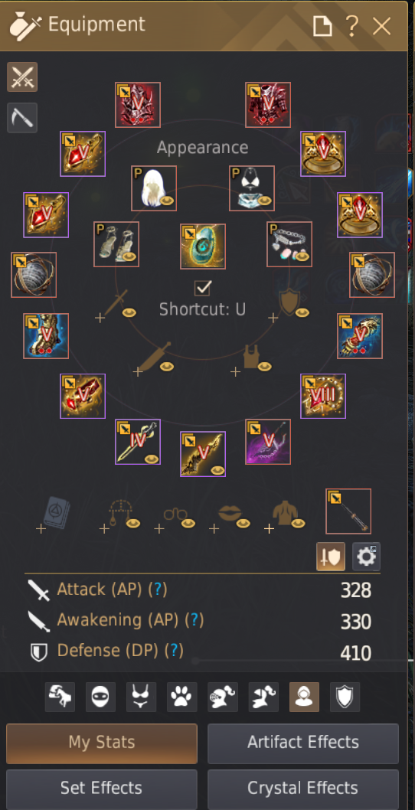Switch to the scythe life gear icon
The image size is (415, 810).
[x=22, y=118]
